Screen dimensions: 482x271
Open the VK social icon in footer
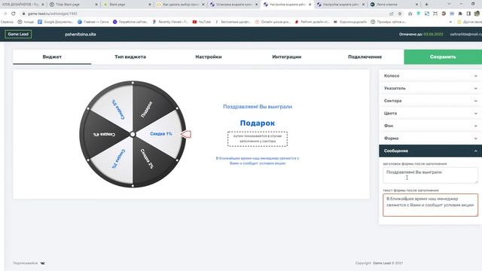[42, 263]
